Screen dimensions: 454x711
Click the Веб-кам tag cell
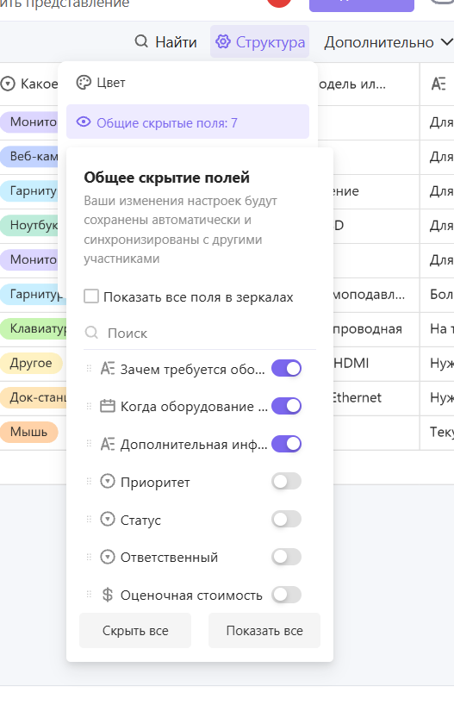[30, 156]
